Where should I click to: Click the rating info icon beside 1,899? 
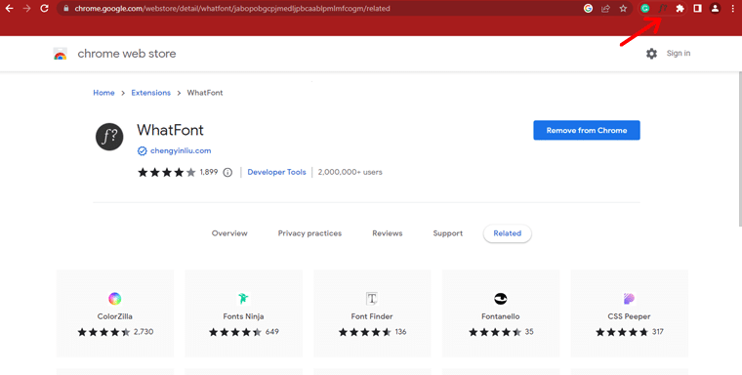[x=227, y=172]
